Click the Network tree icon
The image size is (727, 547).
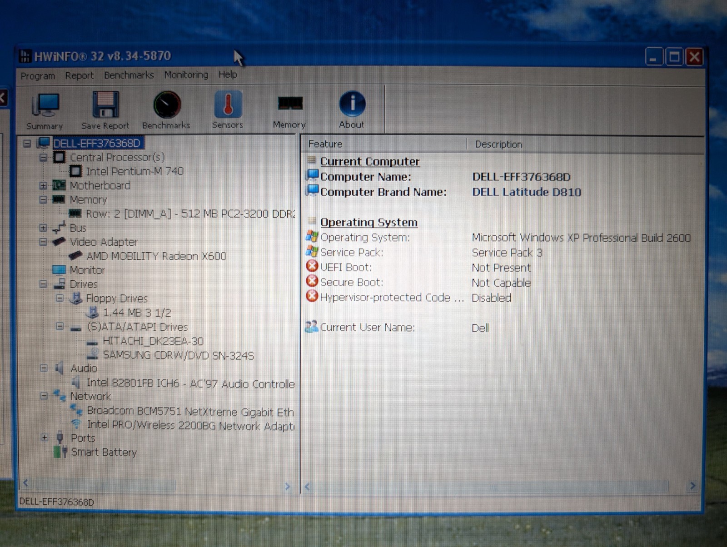tap(60, 395)
